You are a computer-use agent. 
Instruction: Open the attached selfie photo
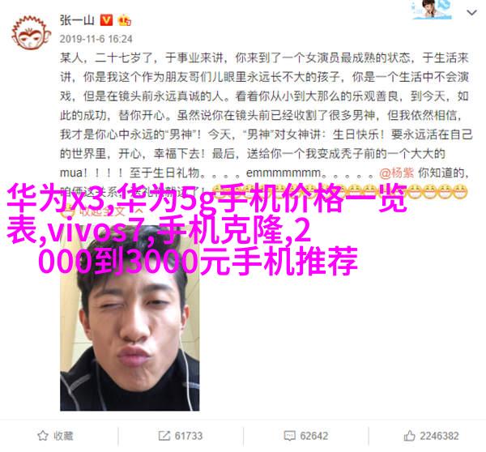pyautogui.click(x=130, y=319)
